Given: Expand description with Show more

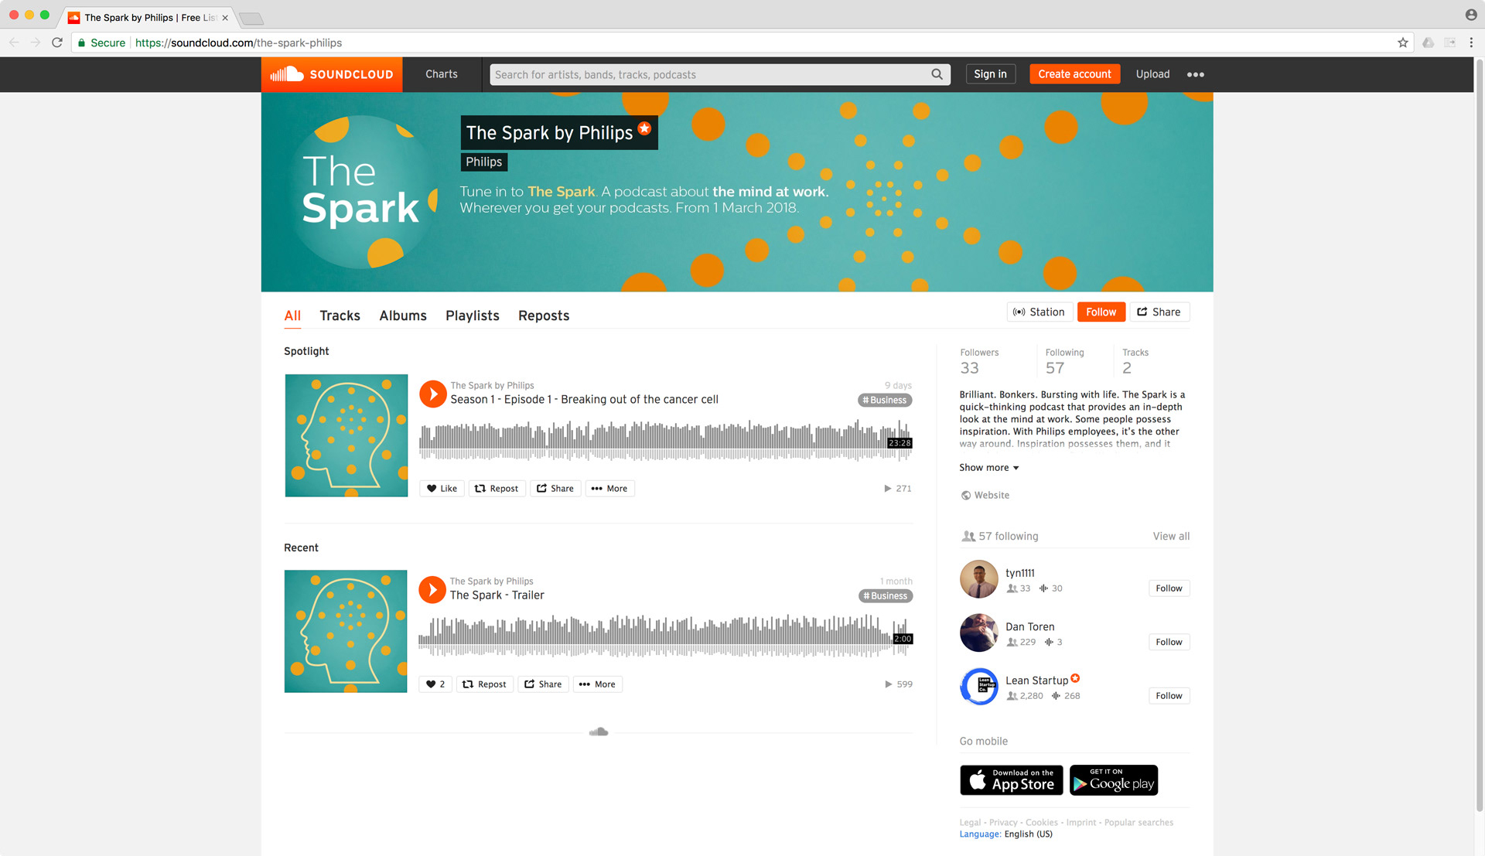Looking at the screenshot, I should point(989,468).
